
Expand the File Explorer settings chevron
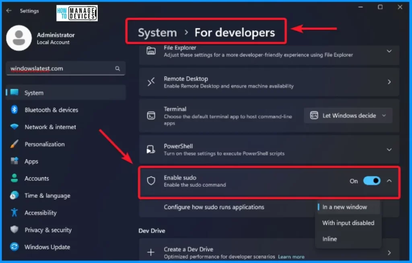(x=389, y=51)
